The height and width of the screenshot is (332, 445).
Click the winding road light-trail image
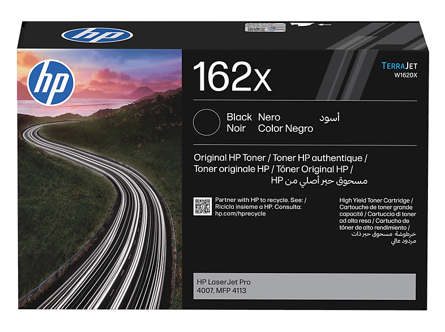[99, 179]
